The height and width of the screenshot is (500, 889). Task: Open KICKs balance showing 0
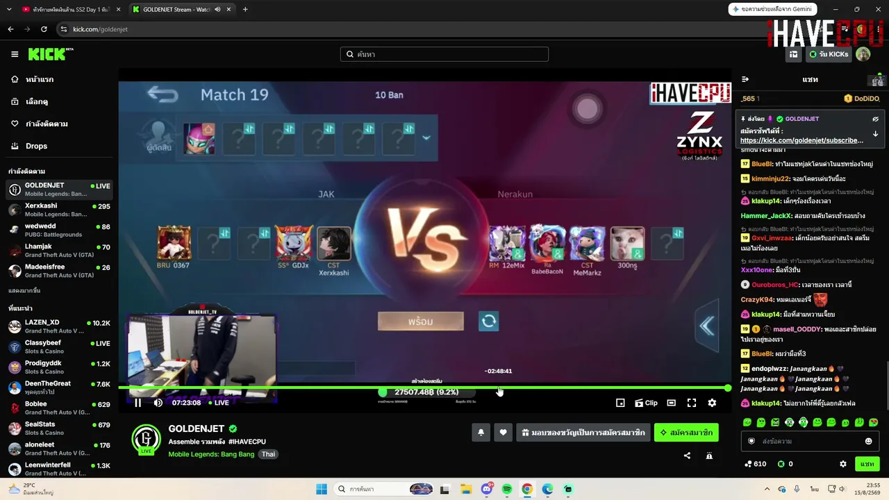point(786,464)
